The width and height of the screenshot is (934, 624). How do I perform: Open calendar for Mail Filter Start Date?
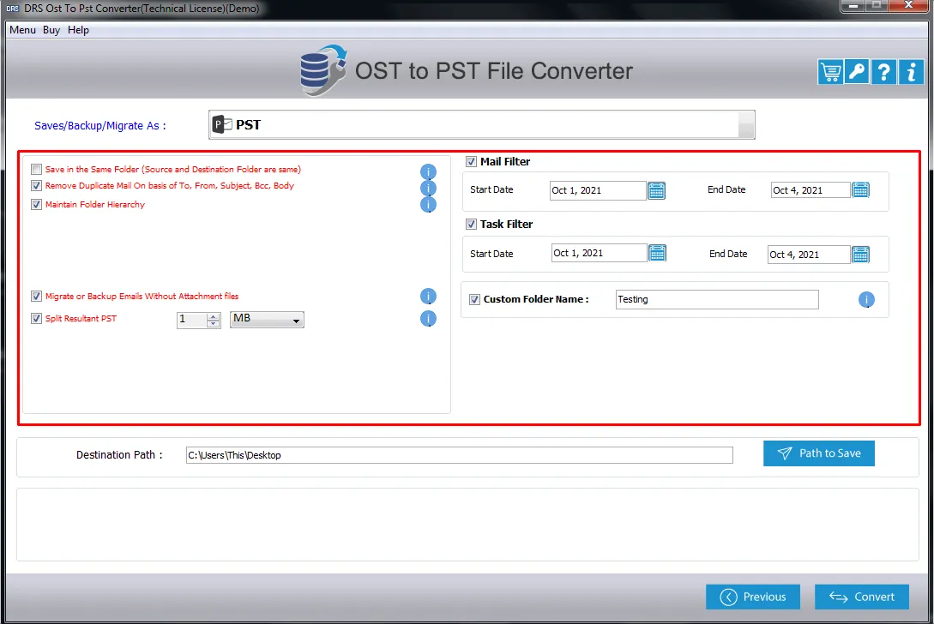tap(656, 190)
